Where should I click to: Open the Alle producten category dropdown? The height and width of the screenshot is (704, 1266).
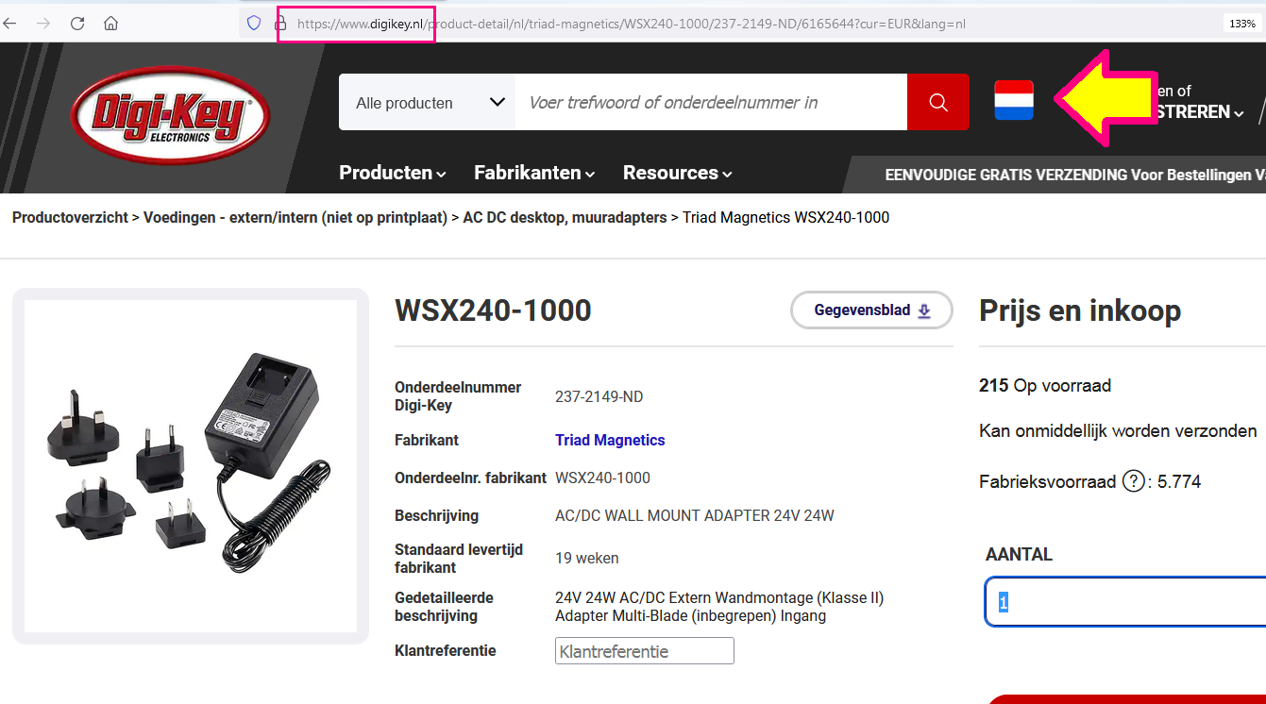(427, 102)
